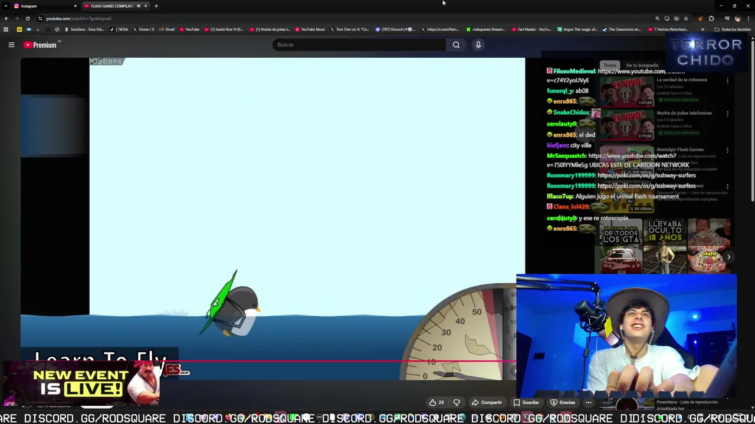Open the SoraSave bookmark

coord(84,29)
